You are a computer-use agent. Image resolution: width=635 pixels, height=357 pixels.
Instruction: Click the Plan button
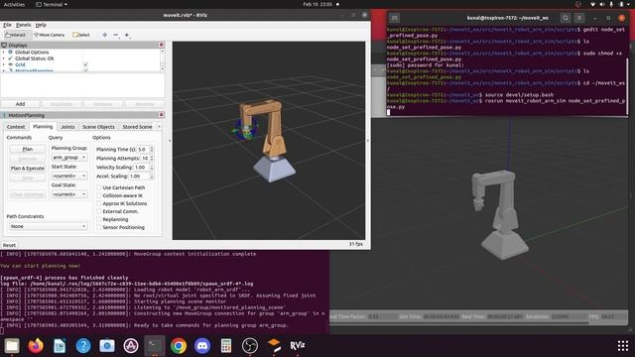click(28, 149)
